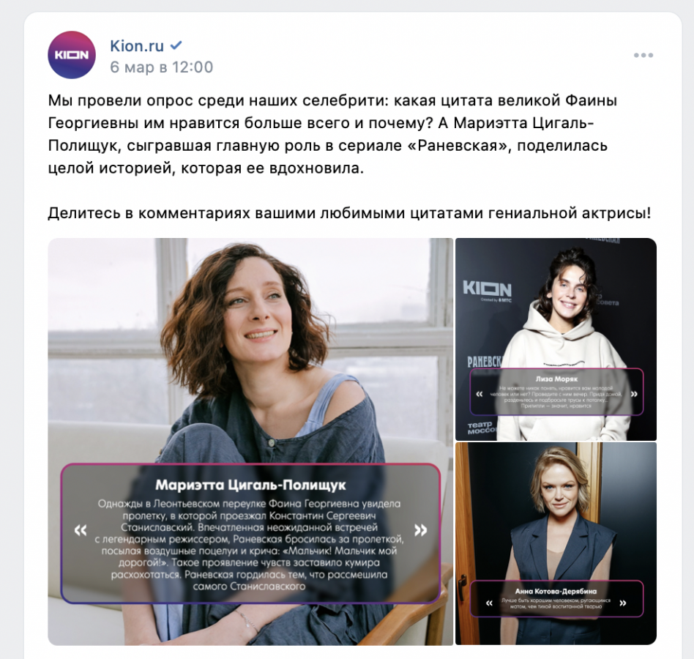
Task: Open the large photo of Мариэтта Цигаль-Полищук
Action: (x=250, y=442)
